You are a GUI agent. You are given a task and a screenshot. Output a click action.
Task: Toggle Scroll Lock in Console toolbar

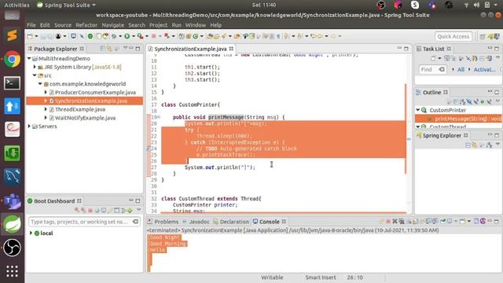[415, 222]
